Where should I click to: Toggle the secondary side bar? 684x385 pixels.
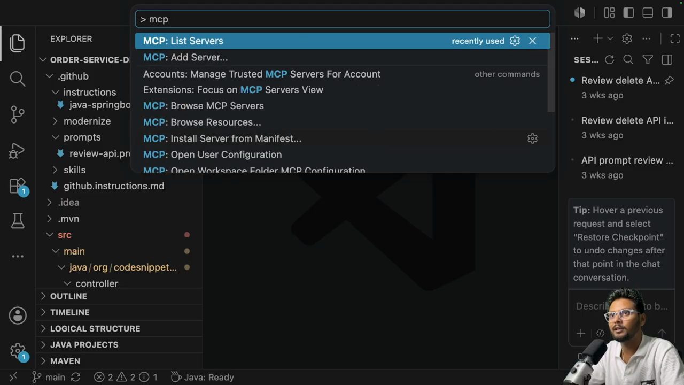click(x=667, y=13)
